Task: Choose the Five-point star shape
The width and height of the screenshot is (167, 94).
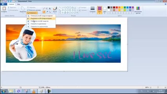Action: click(x=65, y=13)
